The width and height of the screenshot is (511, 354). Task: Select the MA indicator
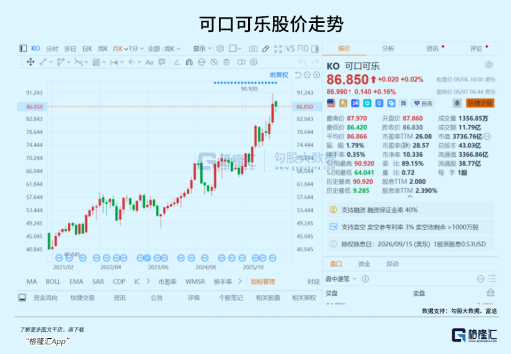point(31,282)
